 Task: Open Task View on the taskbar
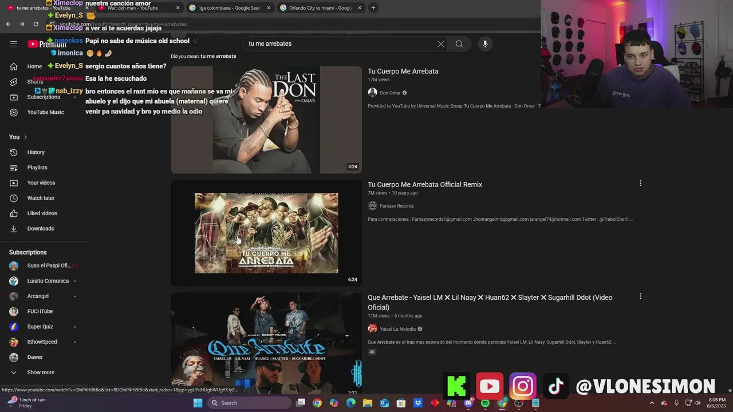pos(301,403)
